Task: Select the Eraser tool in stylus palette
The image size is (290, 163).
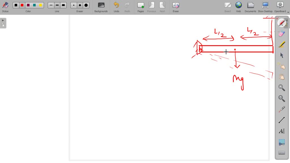Action: click(282, 34)
